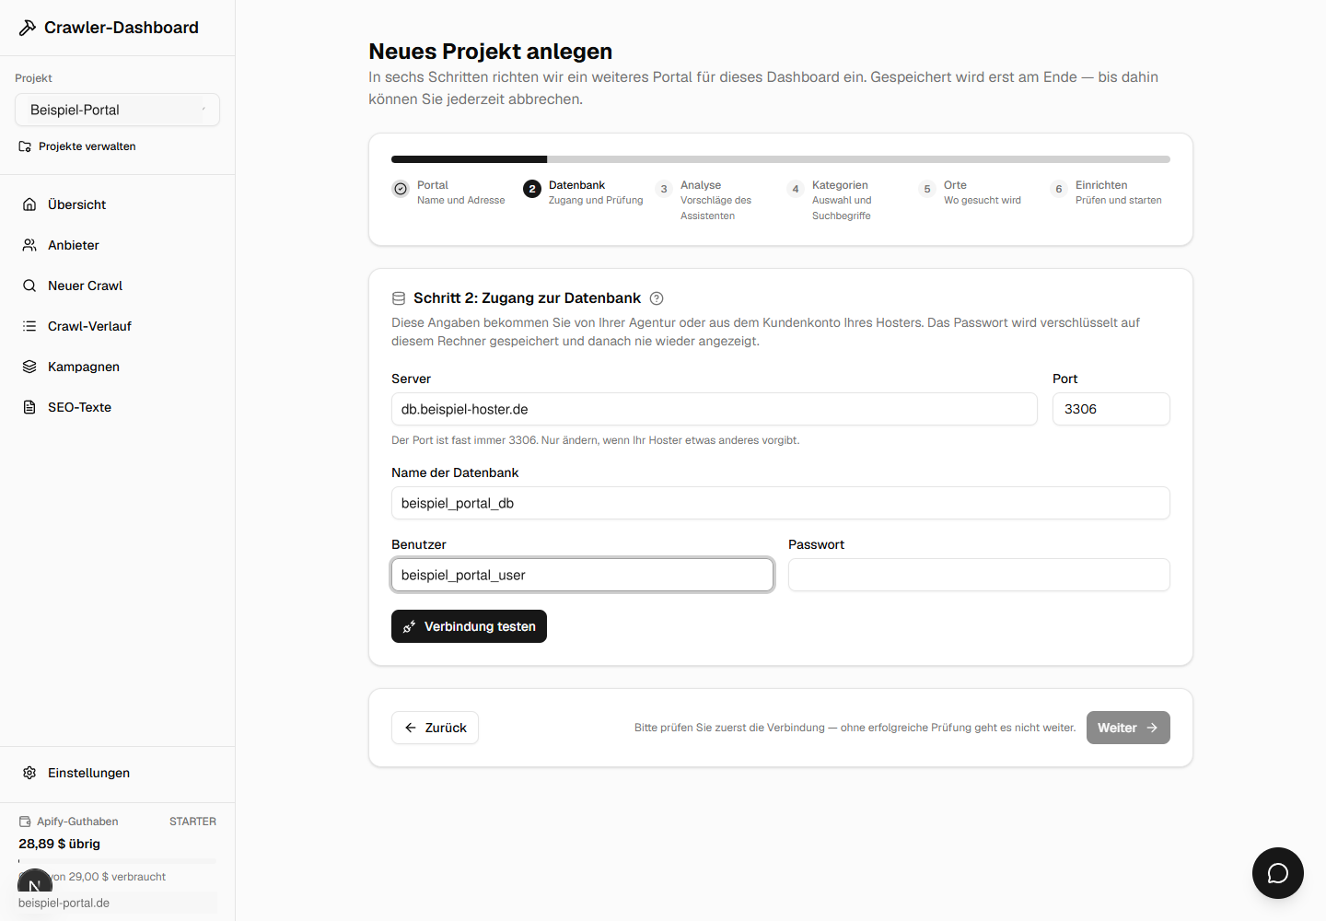Select step 3 Analyse in stepper
The height and width of the screenshot is (921, 1326).
point(714,200)
